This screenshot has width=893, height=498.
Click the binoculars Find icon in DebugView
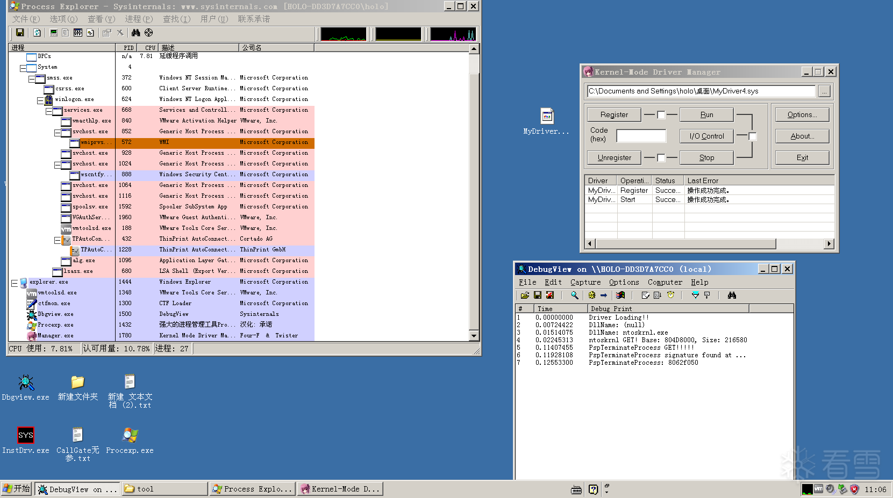click(x=732, y=295)
